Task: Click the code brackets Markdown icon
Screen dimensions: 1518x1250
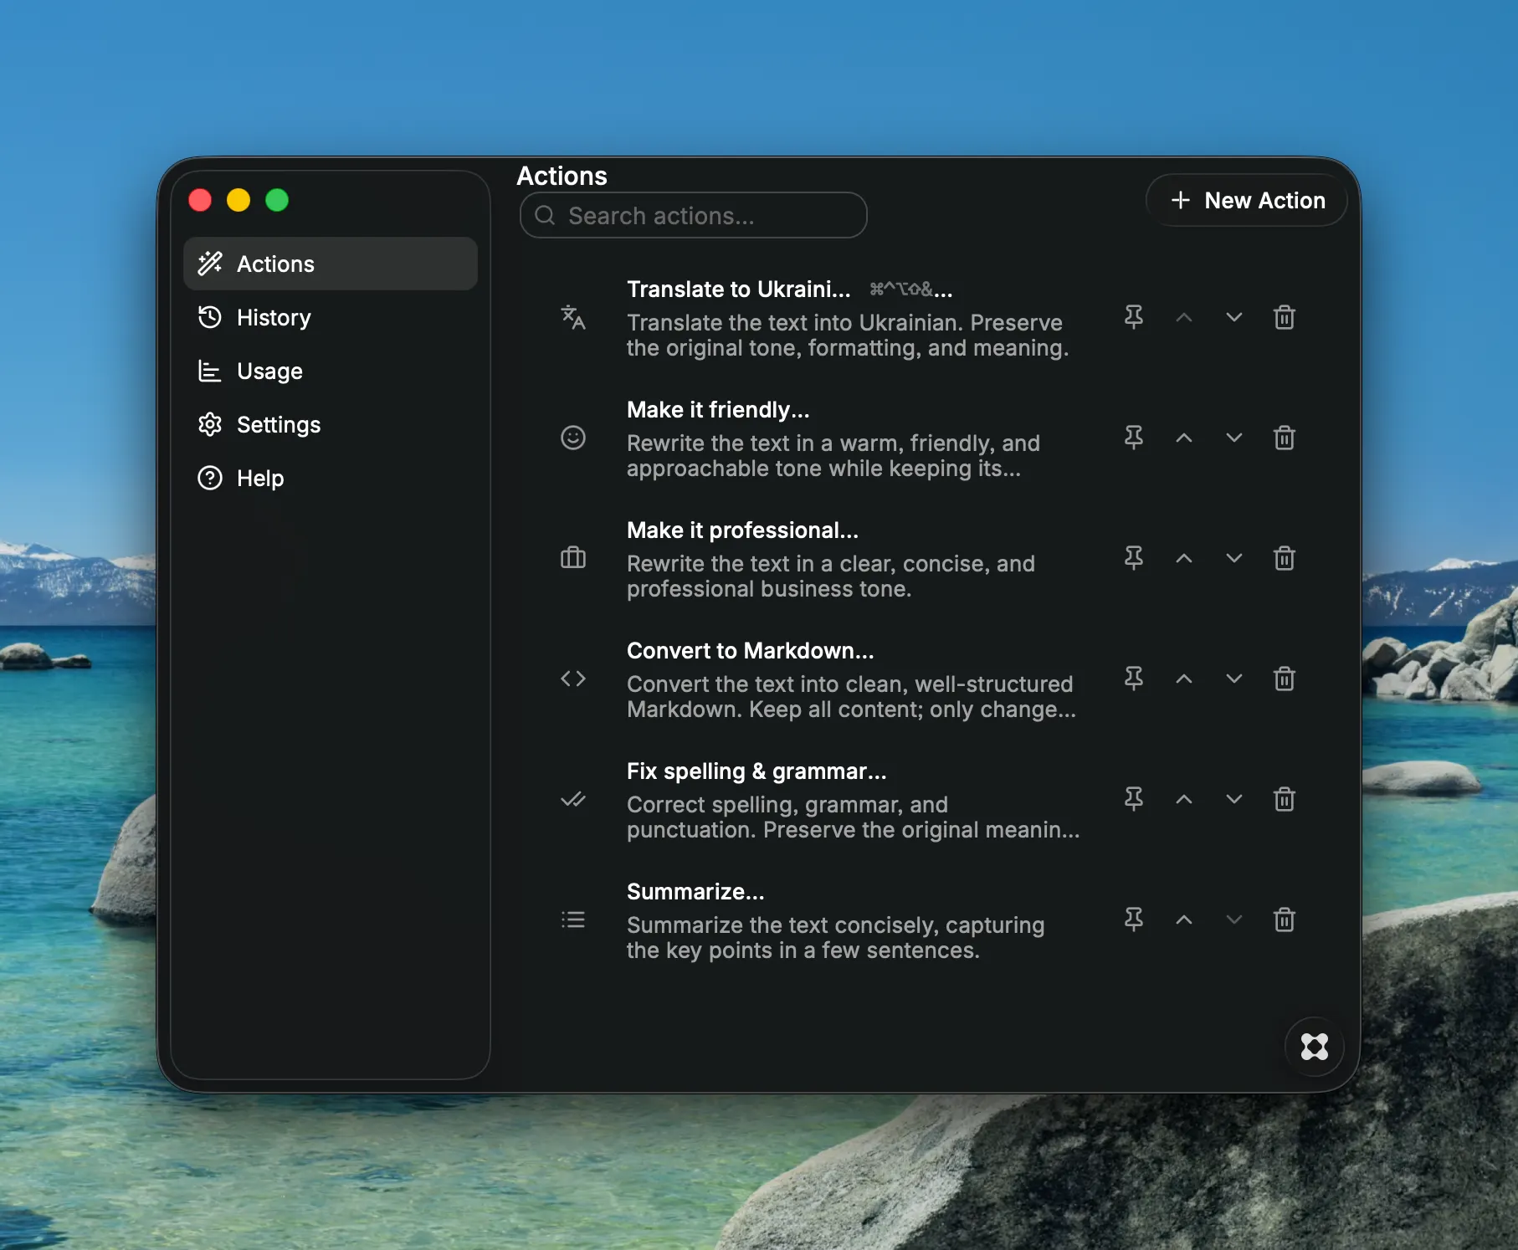Action: [573, 679]
